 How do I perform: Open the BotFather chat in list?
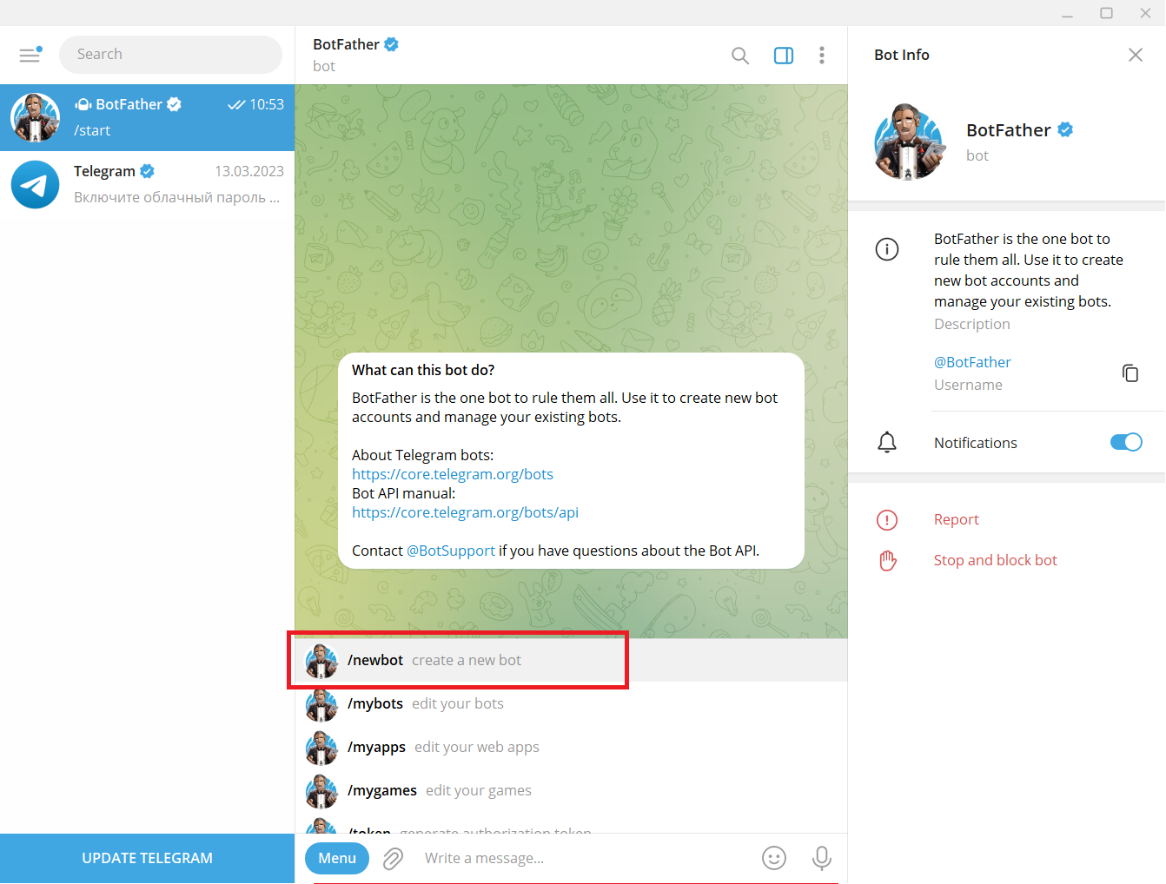[148, 118]
